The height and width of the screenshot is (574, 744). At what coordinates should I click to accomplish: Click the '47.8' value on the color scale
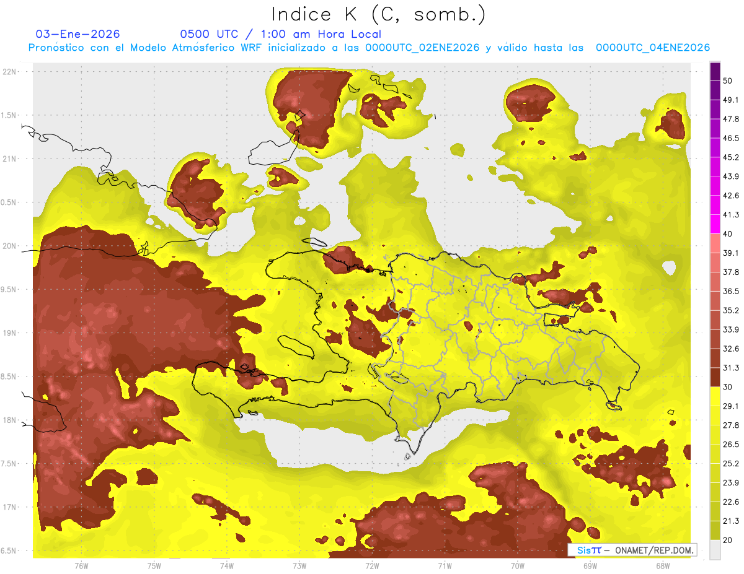tap(731, 119)
